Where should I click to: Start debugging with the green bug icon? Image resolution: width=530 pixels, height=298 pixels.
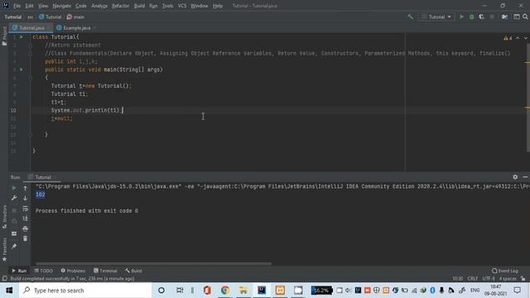click(471, 17)
